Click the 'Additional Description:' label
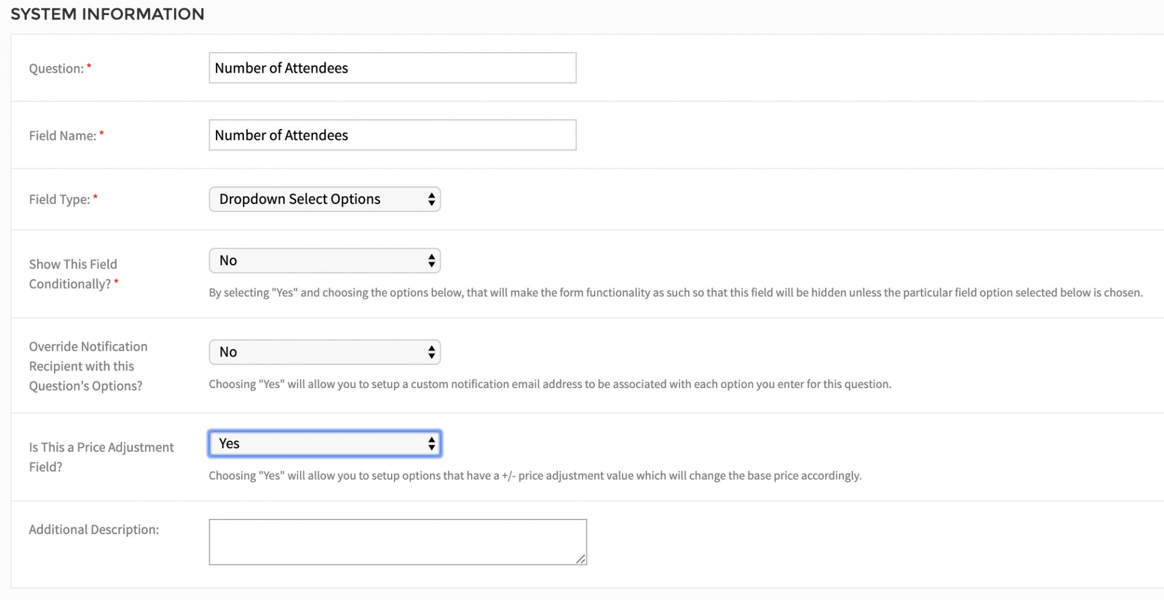 [x=94, y=529]
